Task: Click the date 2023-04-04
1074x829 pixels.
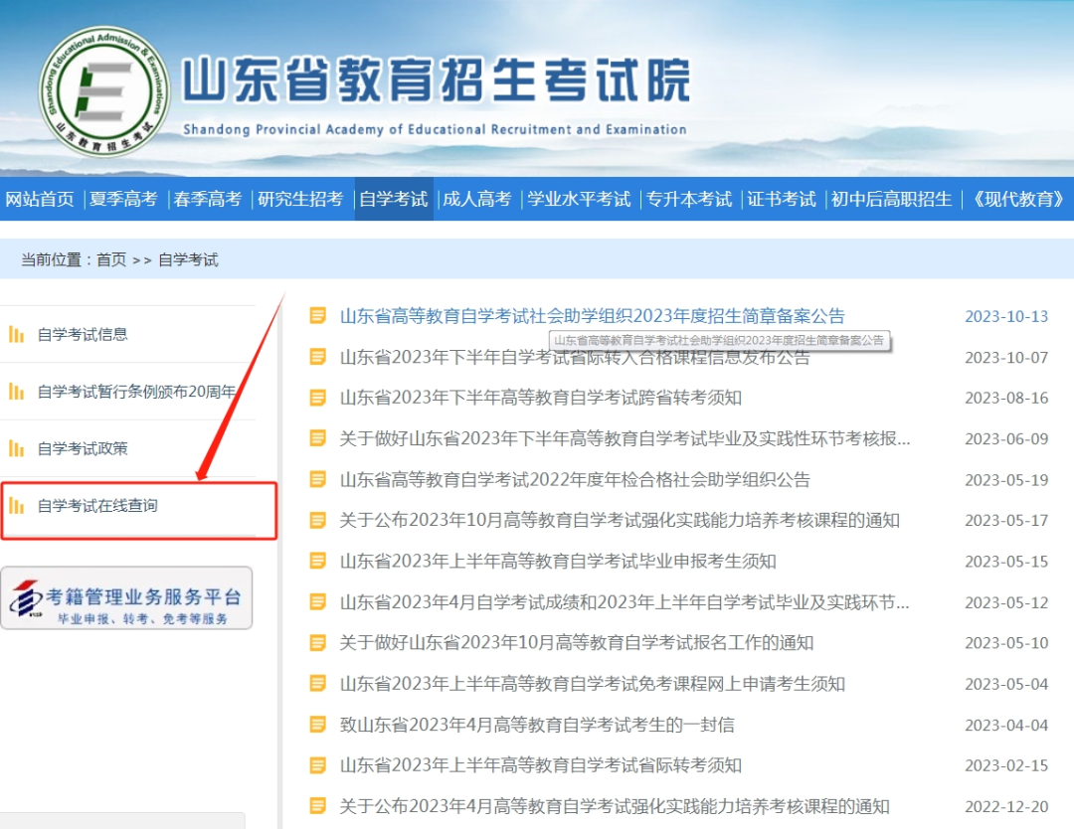Action: tap(1006, 725)
